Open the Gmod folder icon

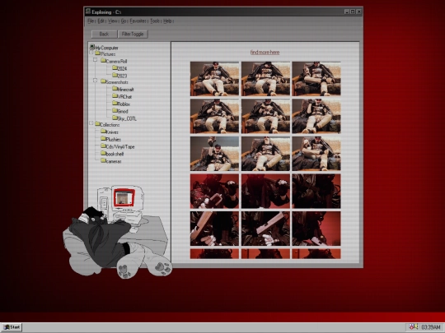pyautogui.click(x=115, y=111)
